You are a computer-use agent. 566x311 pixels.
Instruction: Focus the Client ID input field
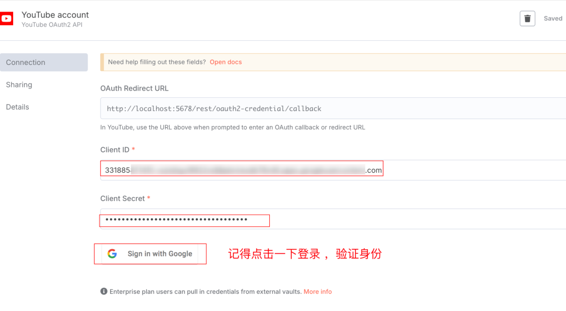[x=333, y=170]
